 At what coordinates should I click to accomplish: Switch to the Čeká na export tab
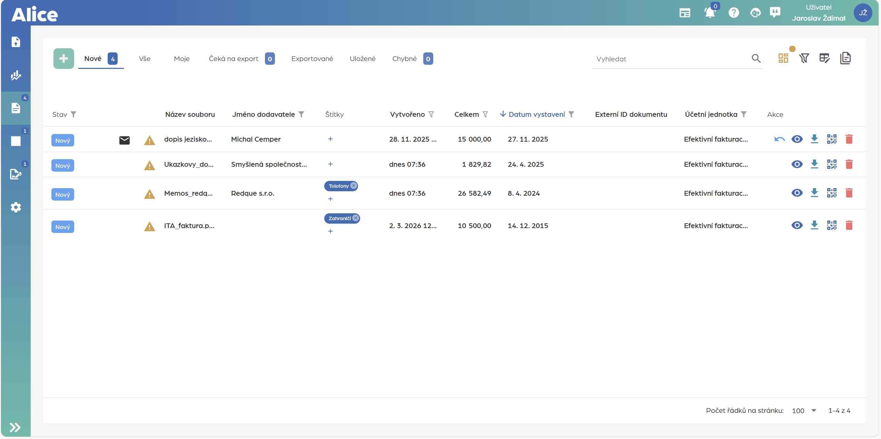tap(234, 59)
